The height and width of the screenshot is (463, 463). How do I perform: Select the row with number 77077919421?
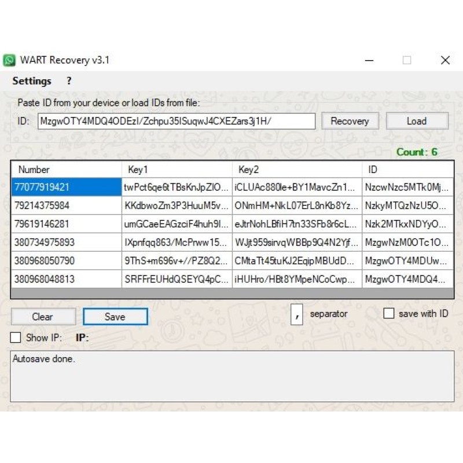click(x=67, y=187)
